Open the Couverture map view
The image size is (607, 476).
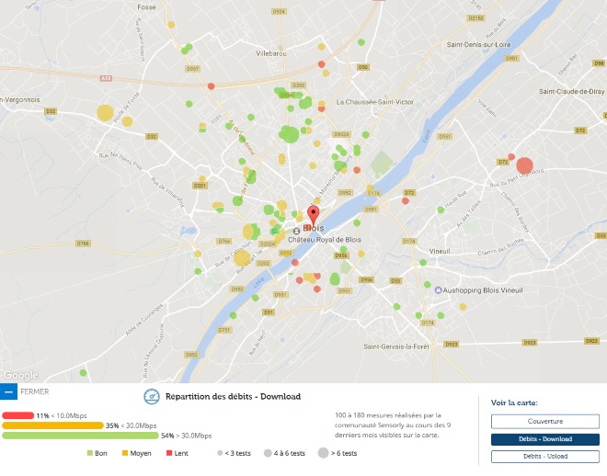pyautogui.click(x=545, y=421)
